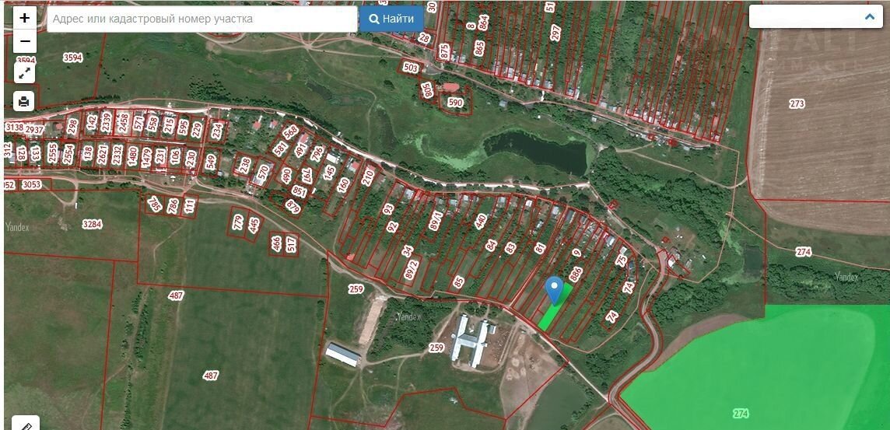Click the Найти search button
Screen dimensions: 890x430
point(391,19)
